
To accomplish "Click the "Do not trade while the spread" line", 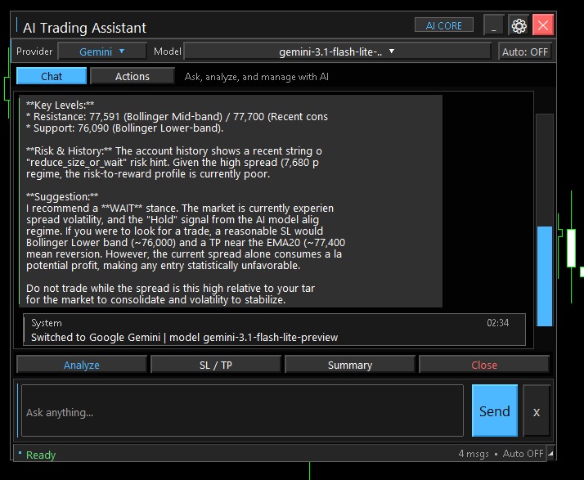I will tap(170, 288).
